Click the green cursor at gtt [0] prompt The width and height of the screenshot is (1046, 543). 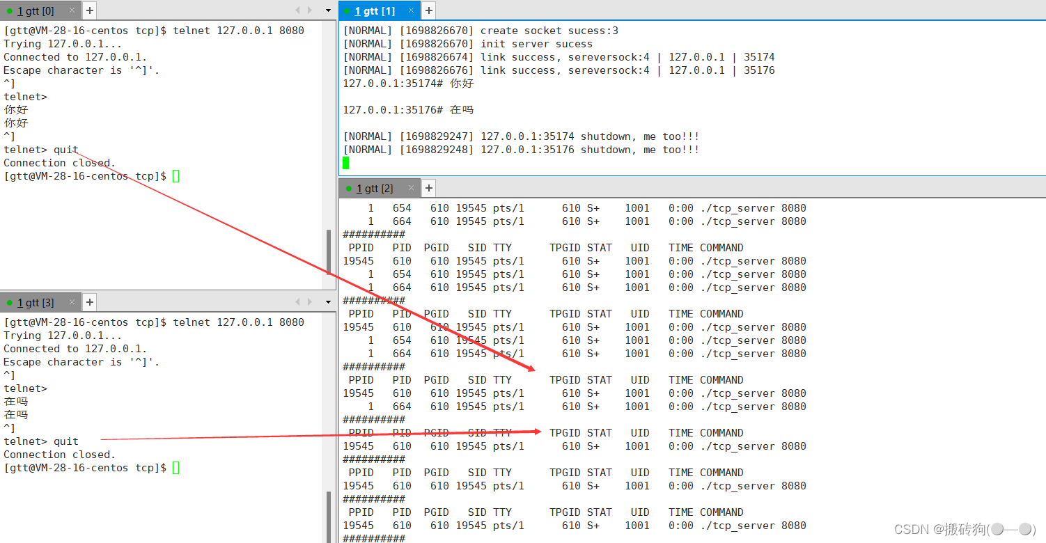click(x=176, y=176)
